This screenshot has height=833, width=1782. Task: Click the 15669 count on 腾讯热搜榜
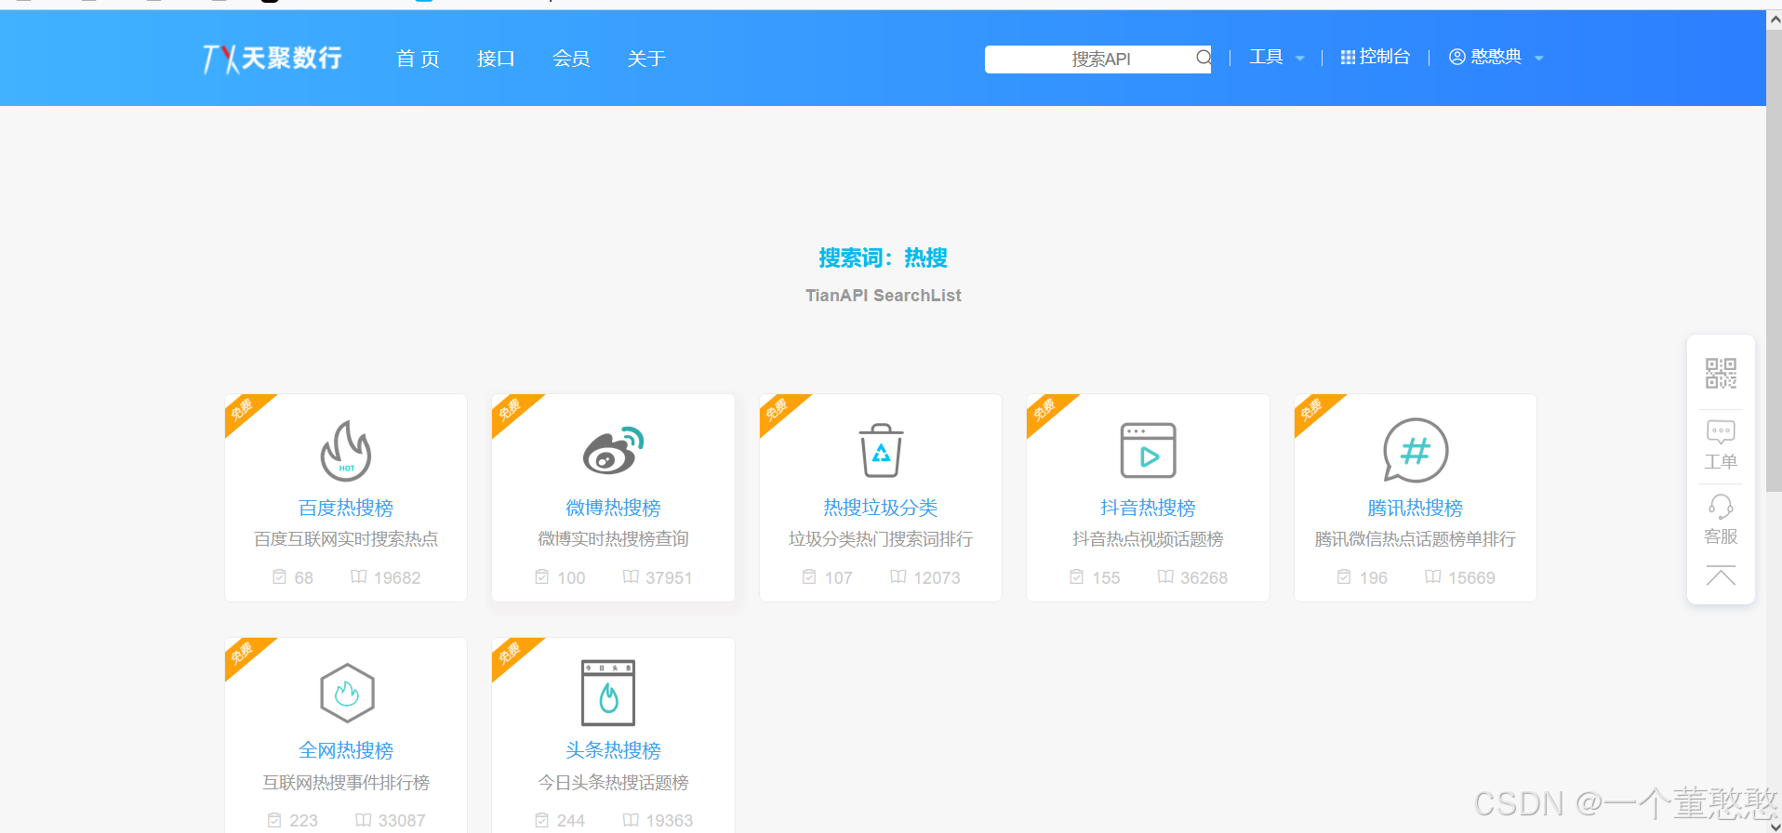(x=1471, y=578)
